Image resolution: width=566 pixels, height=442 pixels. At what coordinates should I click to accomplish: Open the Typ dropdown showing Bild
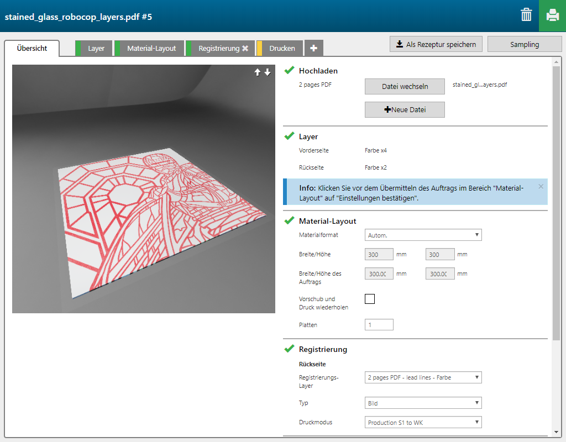pyautogui.click(x=423, y=403)
